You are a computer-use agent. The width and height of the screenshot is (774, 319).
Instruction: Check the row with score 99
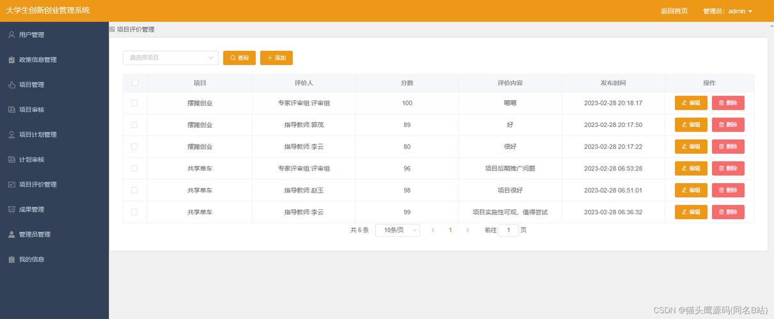(x=134, y=212)
